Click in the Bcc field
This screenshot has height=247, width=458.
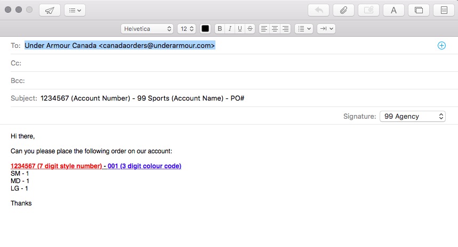tap(234, 80)
